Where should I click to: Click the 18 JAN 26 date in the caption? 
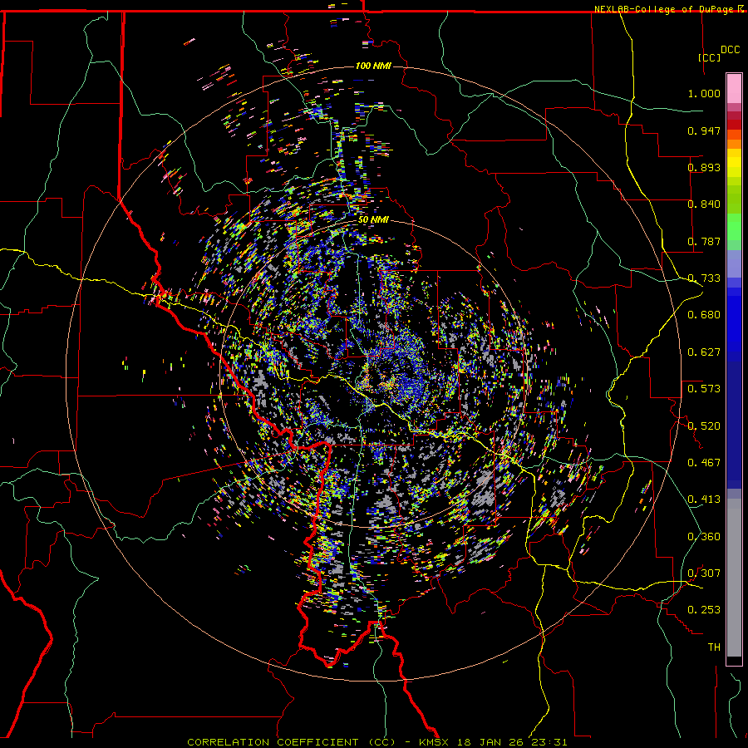pos(490,742)
